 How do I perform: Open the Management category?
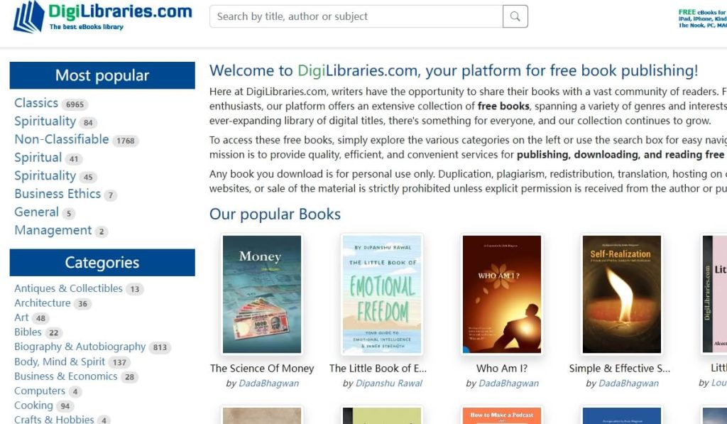pos(53,230)
